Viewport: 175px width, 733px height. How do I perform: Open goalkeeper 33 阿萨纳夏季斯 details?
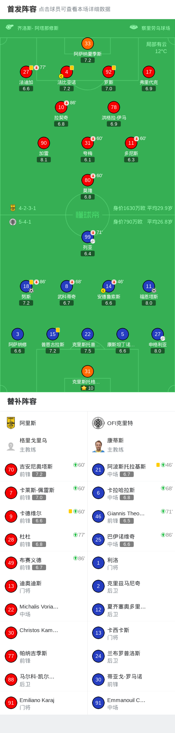tap(87, 43)
